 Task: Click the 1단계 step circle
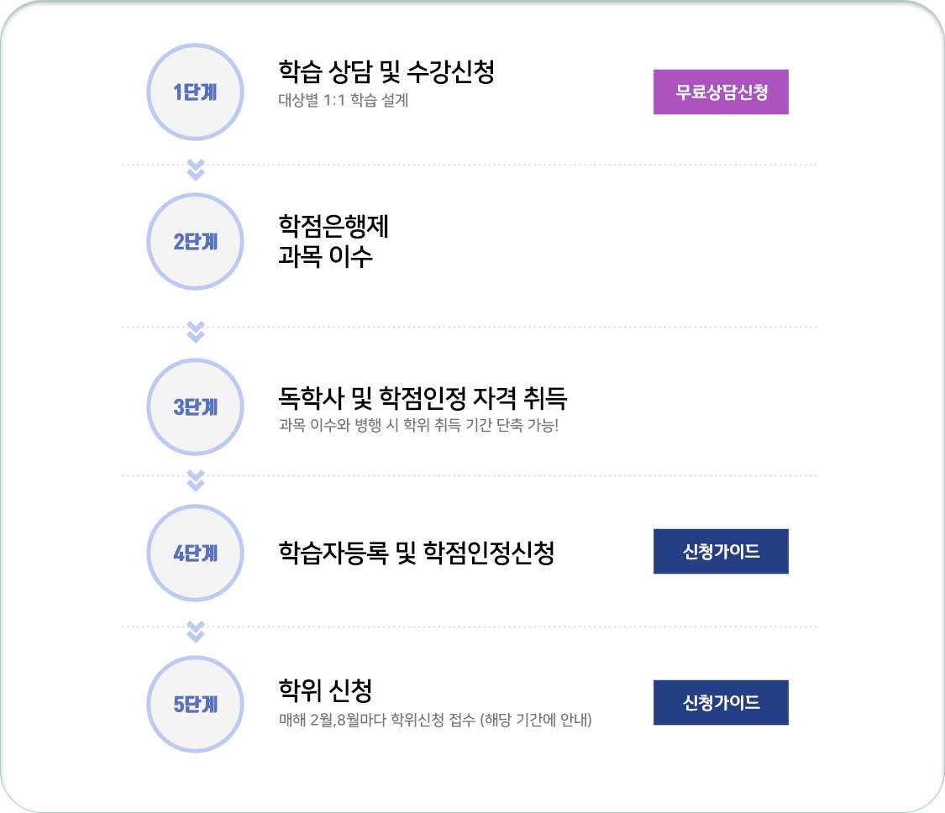click(x=195, y=92)
